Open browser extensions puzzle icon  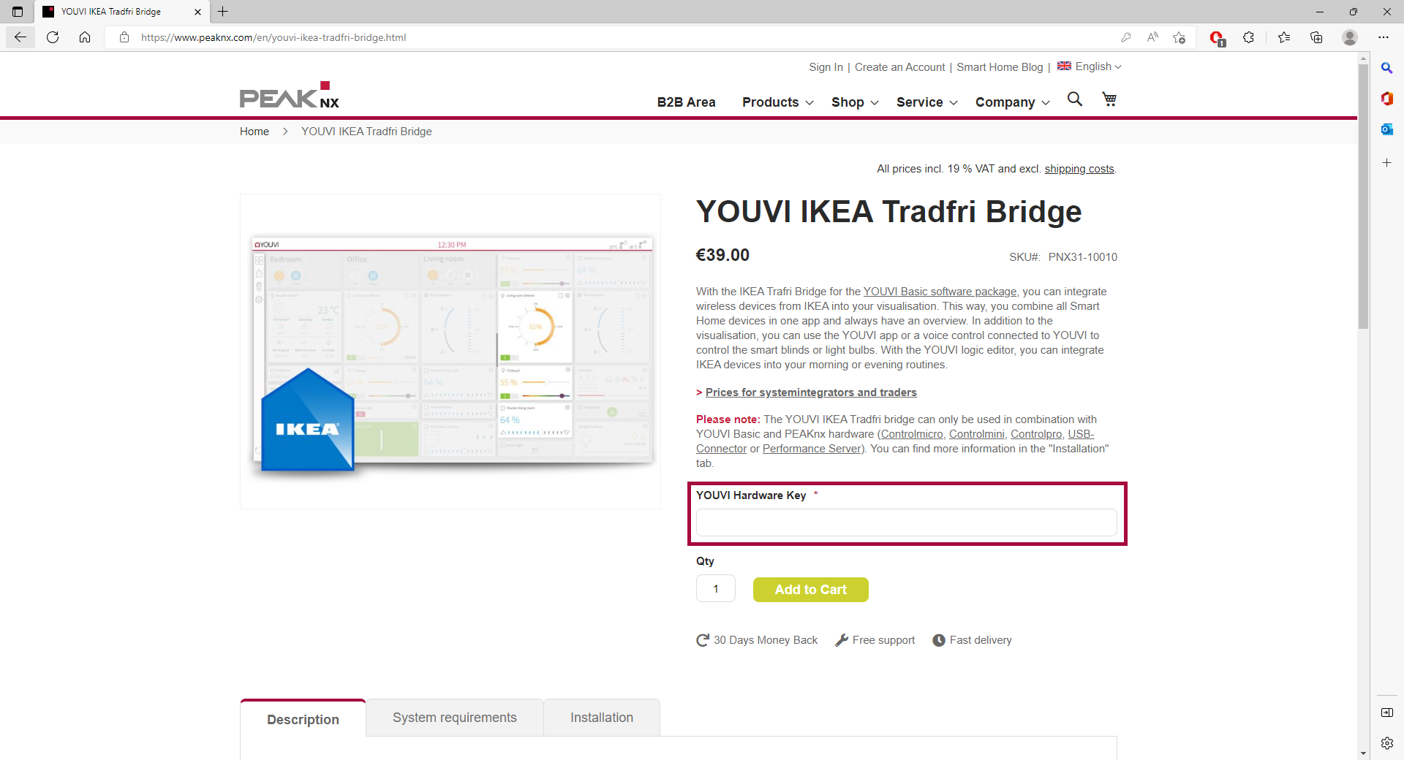tap(1248, 37)
